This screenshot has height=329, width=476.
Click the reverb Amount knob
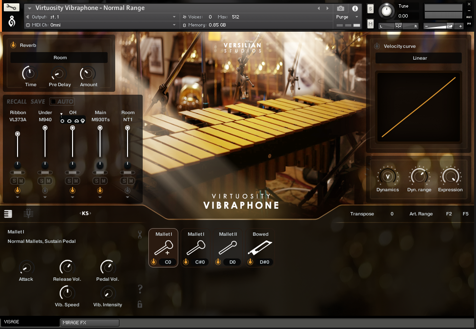pyautogui.click(x=87, y=73)
